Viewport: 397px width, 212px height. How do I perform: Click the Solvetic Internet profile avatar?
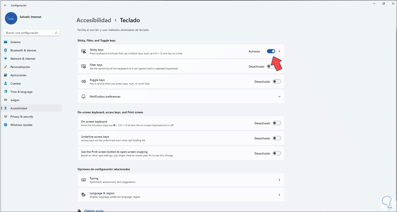click(x=11, y=19)
